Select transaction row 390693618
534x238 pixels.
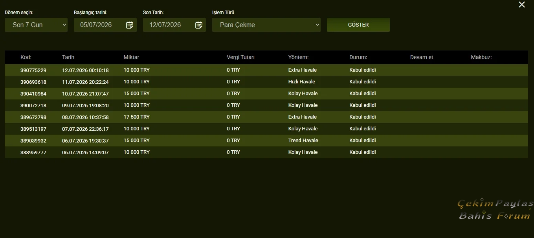[266, 82]
